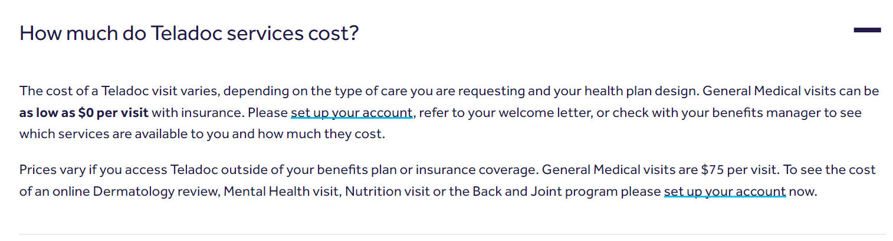Open the 'set up your account' link after 'Please'
Image resolution: width=893 pixels, height=241 pixels.
coord(352,112)
